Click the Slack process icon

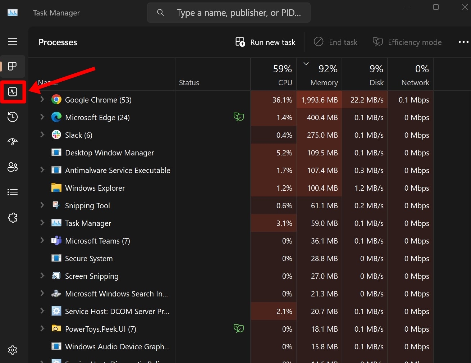coord(56,135)
